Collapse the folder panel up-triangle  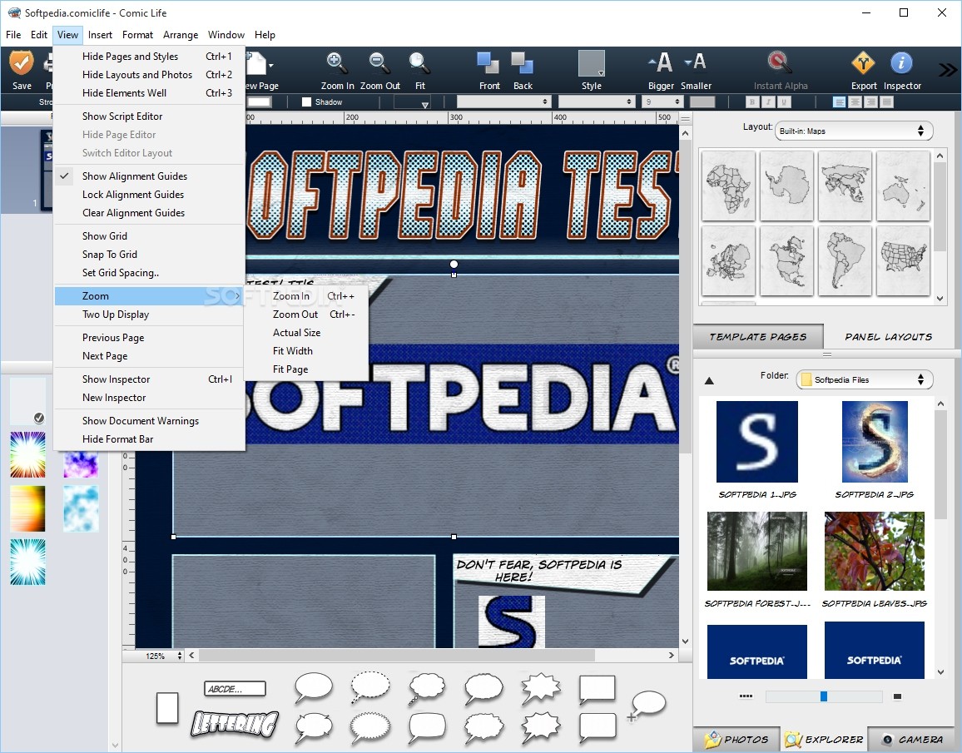709,381
